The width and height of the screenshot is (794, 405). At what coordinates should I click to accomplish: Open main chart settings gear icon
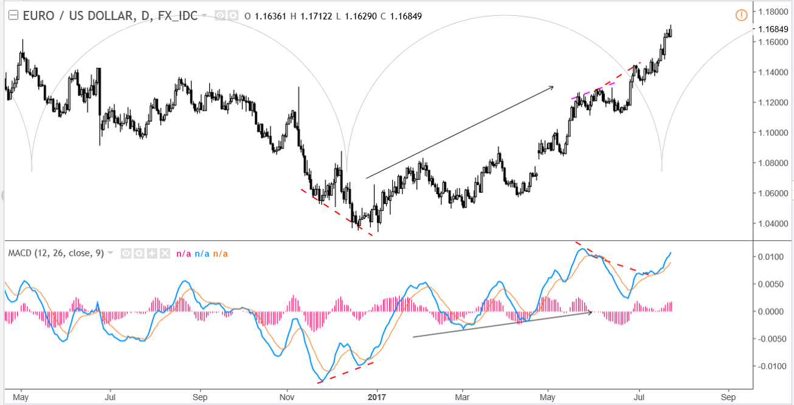click(x=232, y=16)
